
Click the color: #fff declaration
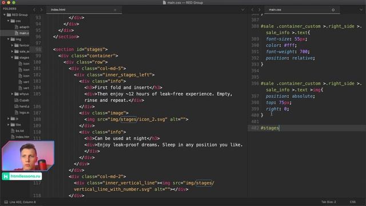[281, 45]
